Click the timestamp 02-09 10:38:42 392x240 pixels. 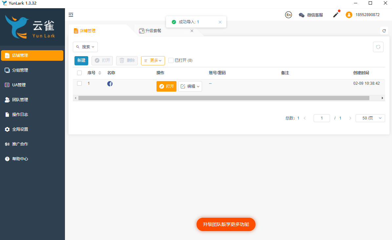tap(366, 83)
